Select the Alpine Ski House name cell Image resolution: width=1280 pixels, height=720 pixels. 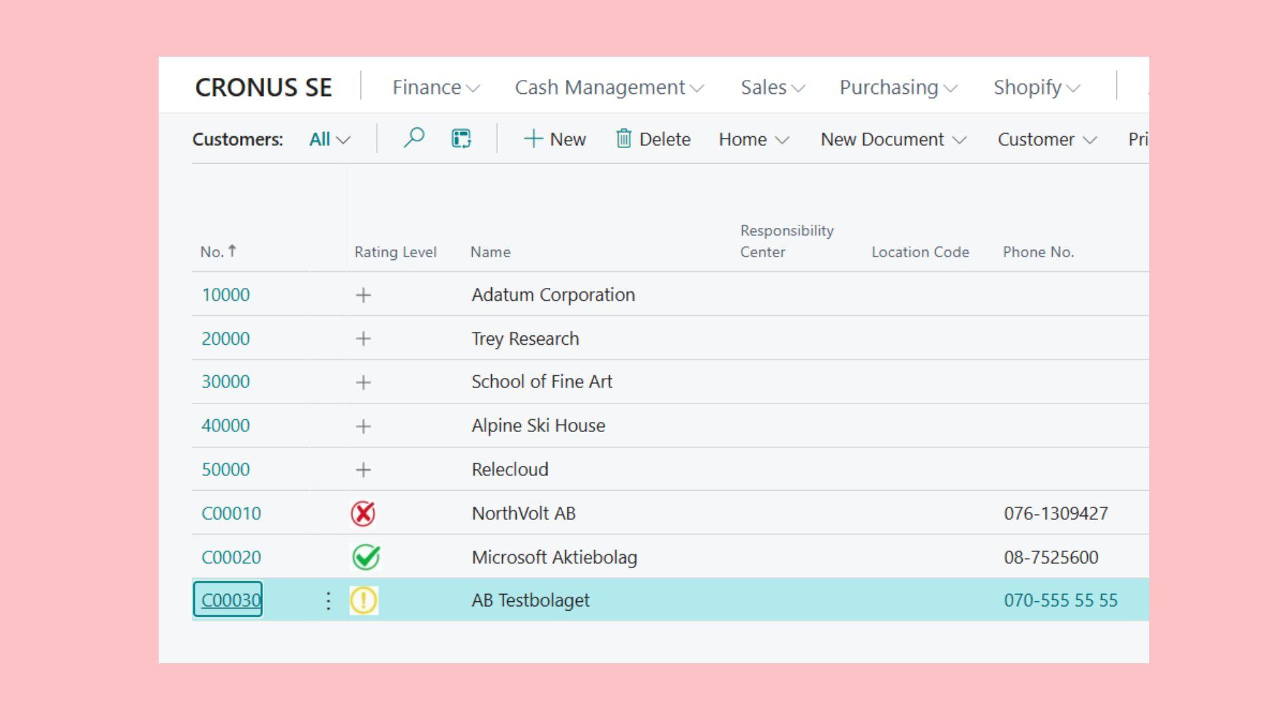click(x=538, y=425)
